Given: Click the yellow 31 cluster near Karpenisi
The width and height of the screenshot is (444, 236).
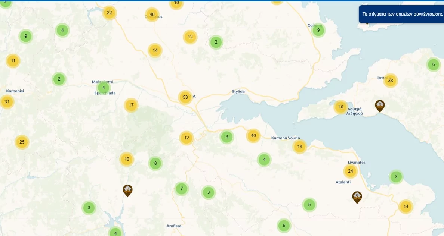Looking at the screenshot, I should [x=7, y=102].
